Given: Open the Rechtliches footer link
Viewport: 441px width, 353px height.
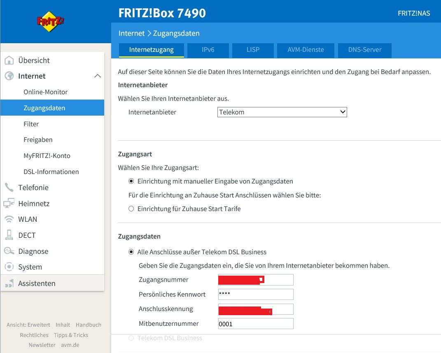Looking at the screenshot, I should pyautogui.click(x=34, y=335).
